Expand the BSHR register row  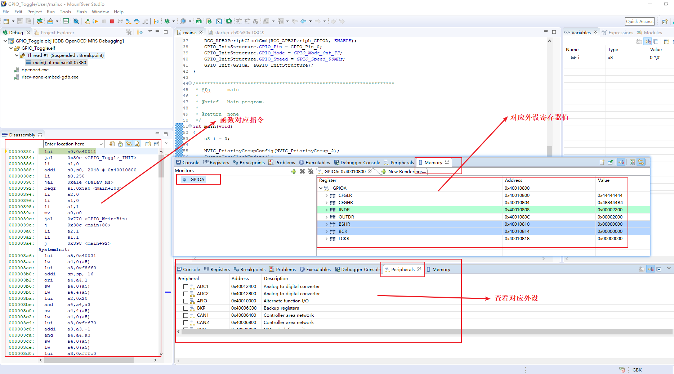[x=326, y=224]
